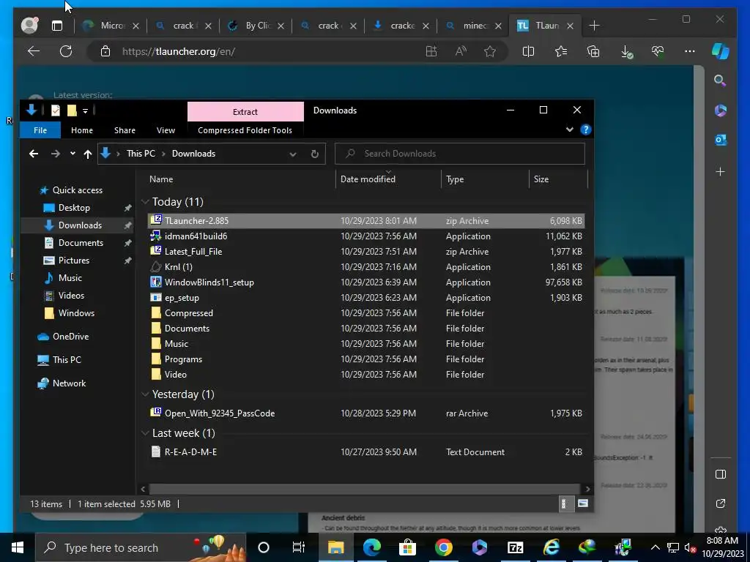
Task: Select Pictures in navigation pane
Action: pyautogui.click(x=74, y=261)
